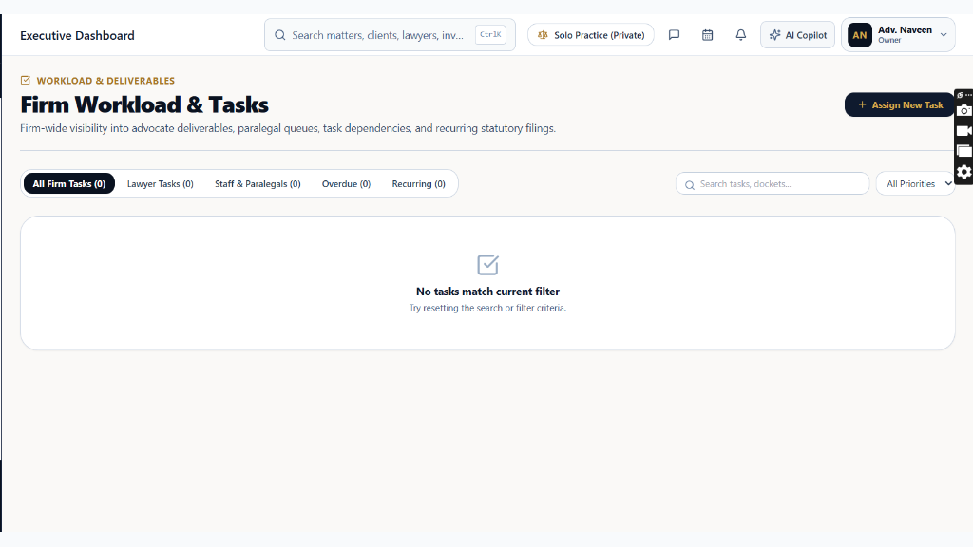This screenshot has height=547, width=973.
Task: Select the All Firm Tasks (0) tab
Action: (x=68, y=183)
